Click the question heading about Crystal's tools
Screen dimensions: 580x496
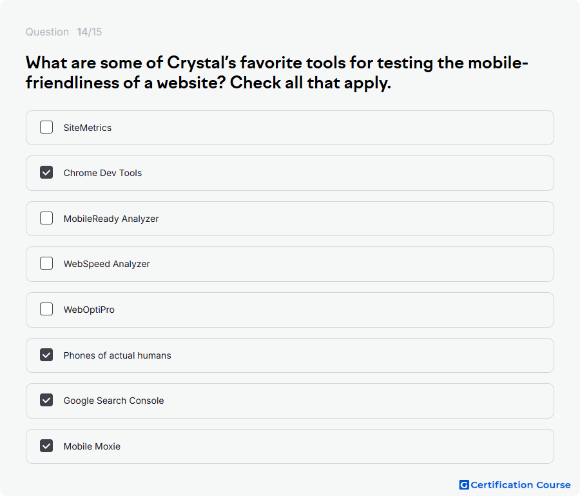(x=276, y=73)
